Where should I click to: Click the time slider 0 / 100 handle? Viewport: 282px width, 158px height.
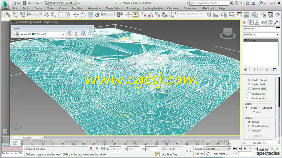click(27, 138)
